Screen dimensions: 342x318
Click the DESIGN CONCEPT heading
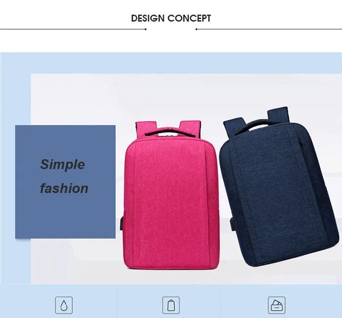tap(171, 19)
